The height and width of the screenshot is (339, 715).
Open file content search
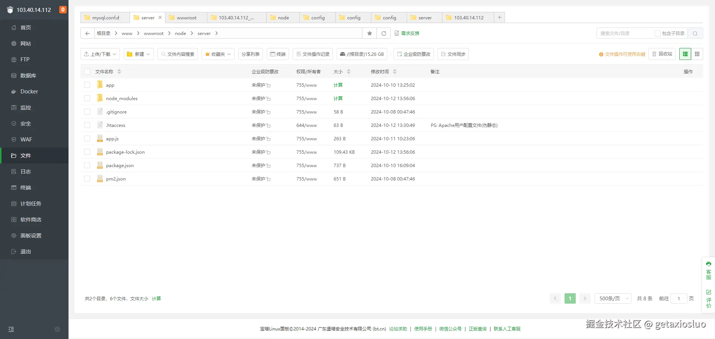178,54
